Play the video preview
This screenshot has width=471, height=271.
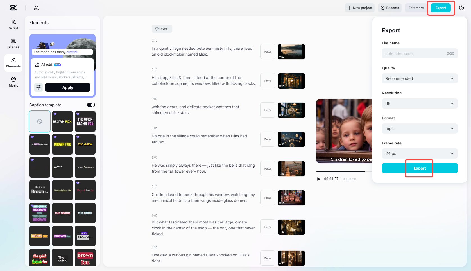319,179
